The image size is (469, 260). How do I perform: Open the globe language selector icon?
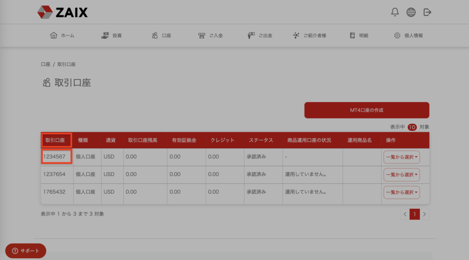pos(411,12)
